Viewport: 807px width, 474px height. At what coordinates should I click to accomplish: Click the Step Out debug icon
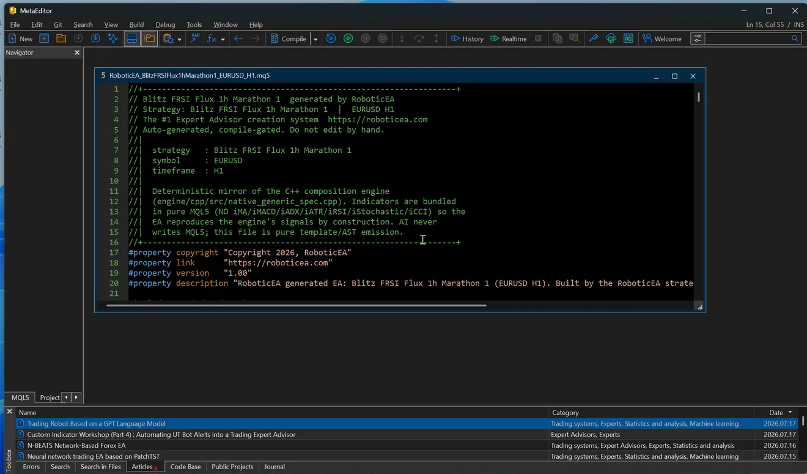436,39
